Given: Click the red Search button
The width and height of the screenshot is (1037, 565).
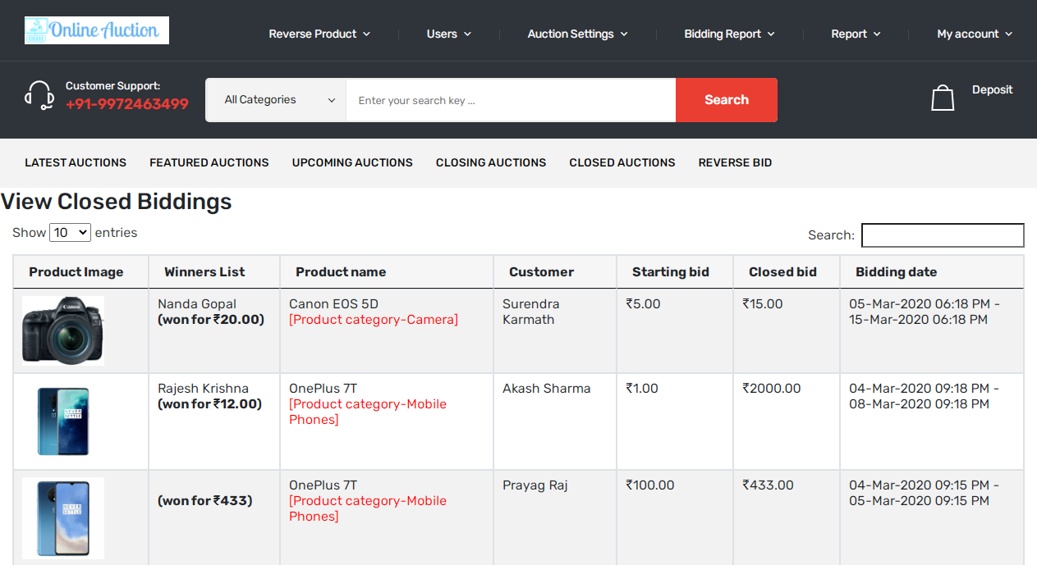Looking at the screenshot, I should pyautogui.click(x=726, y=99).
